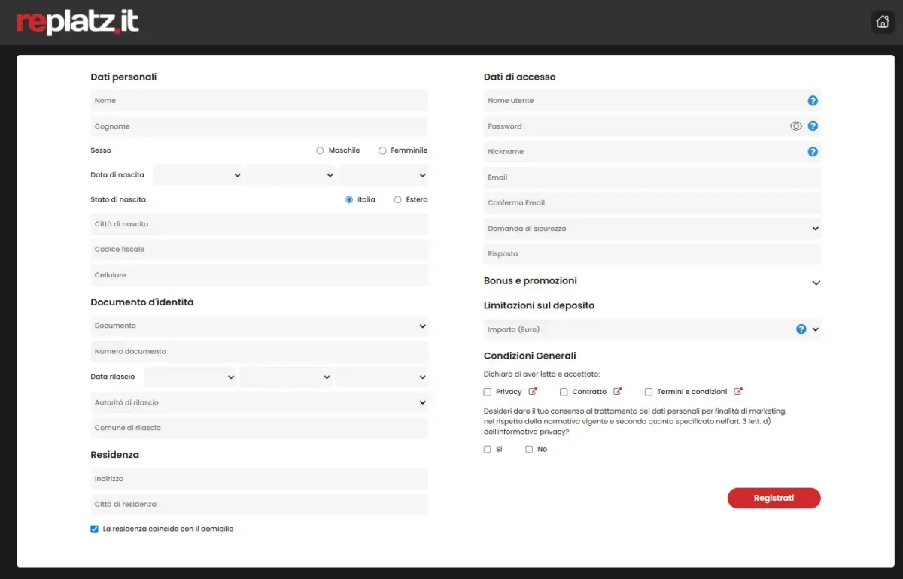Select Estero for Stato di nascita
The image size is (903, 579).
point(397,199)
